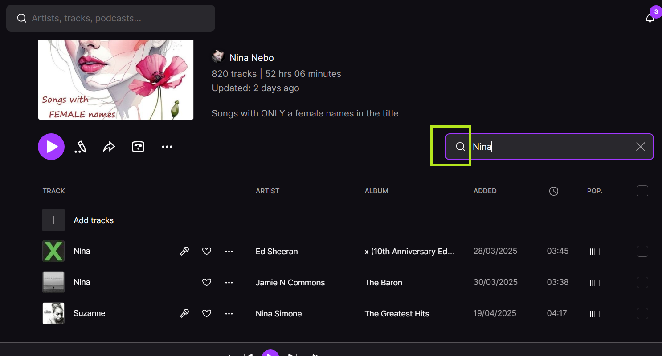This screenshot has width=662, height=356.
Task: Click the Songs with FEMALE names cover image
Action: (116, 80)
